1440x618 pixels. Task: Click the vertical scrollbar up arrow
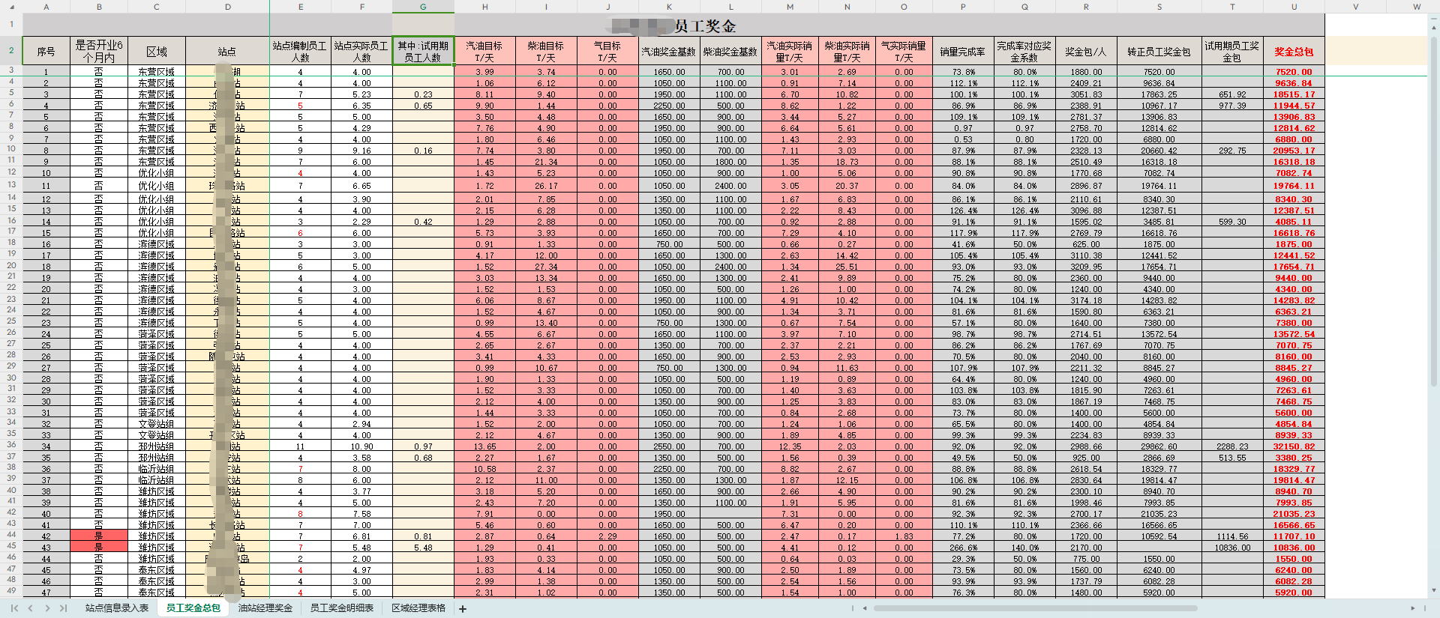pos(1434,28)
